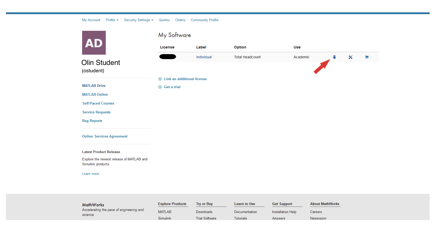Open MATLAB Drive in sidebar

[x=94, y=86]
